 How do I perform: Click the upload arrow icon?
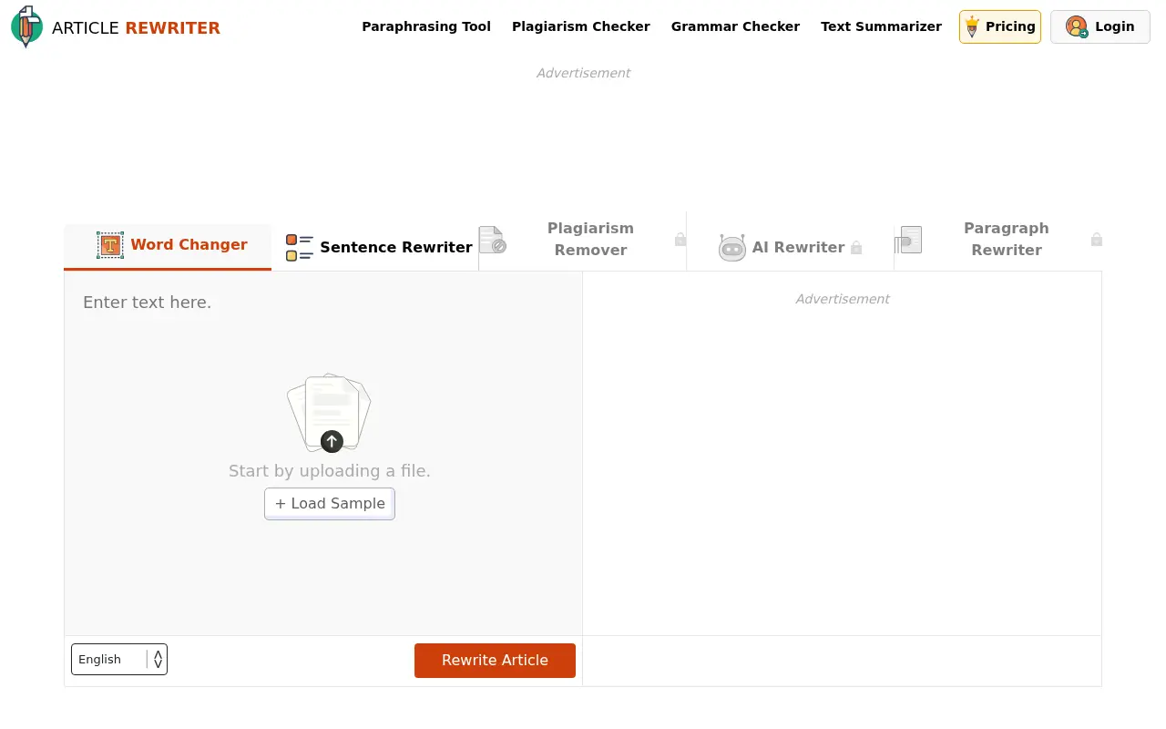coord(332,442)
